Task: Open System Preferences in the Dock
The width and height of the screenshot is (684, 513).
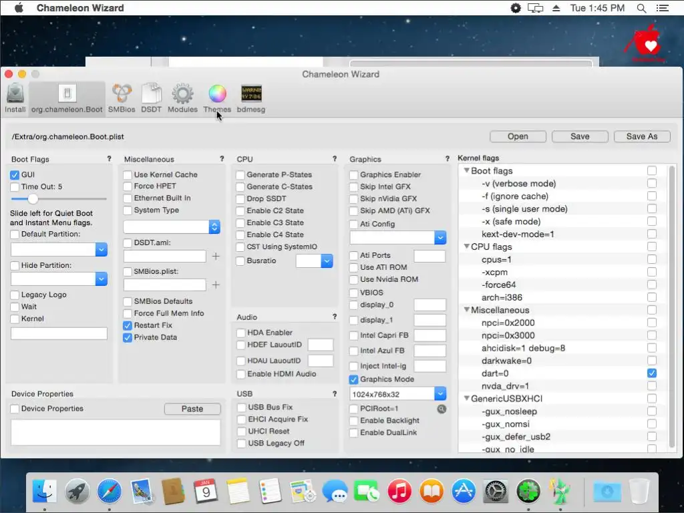Action: 496,491
